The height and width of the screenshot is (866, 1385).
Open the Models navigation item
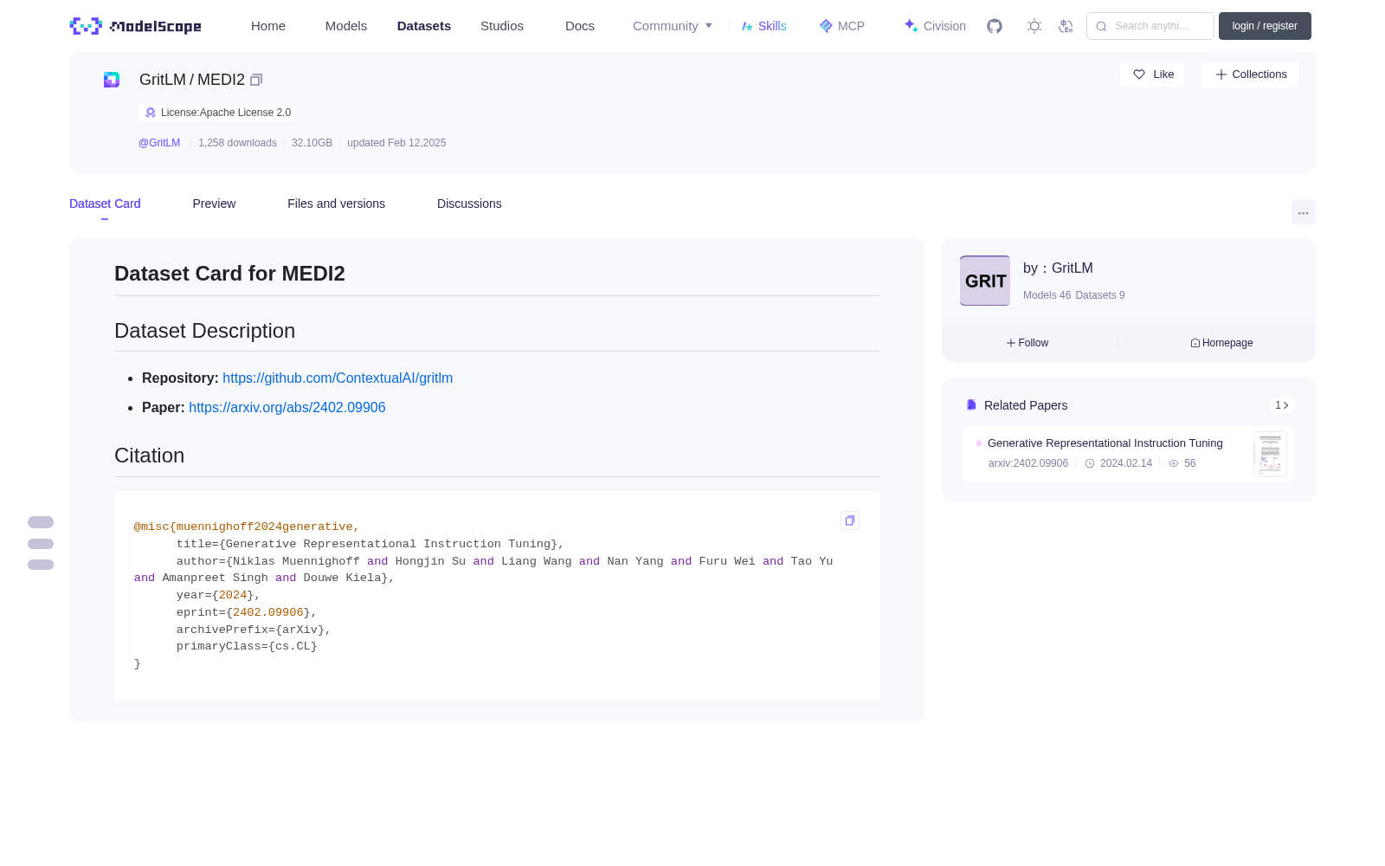tap(346, 26)
